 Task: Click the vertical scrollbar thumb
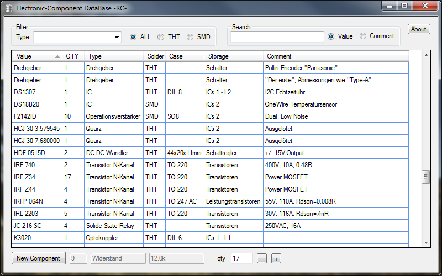425,177
